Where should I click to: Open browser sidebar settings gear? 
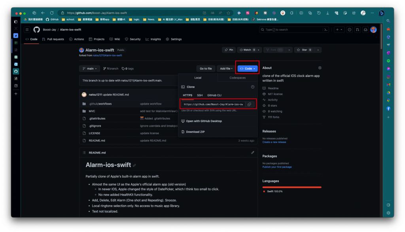[388, 213]
